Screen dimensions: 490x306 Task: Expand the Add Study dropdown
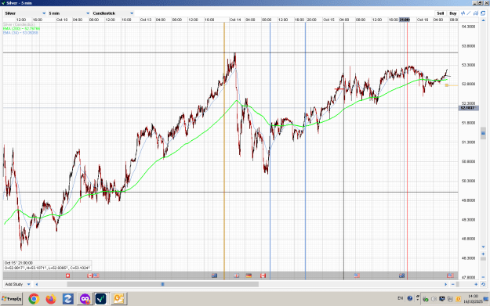[x=18, y=284]
